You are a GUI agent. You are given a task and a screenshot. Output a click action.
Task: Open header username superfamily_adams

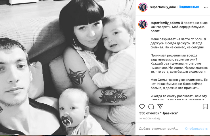[x=163, y=7]
